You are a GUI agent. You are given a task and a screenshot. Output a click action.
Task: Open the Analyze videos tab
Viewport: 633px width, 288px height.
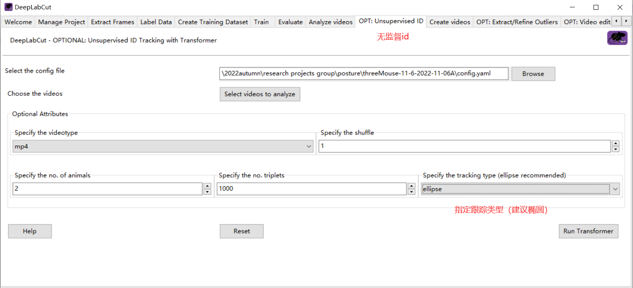[x=330, y=22]
